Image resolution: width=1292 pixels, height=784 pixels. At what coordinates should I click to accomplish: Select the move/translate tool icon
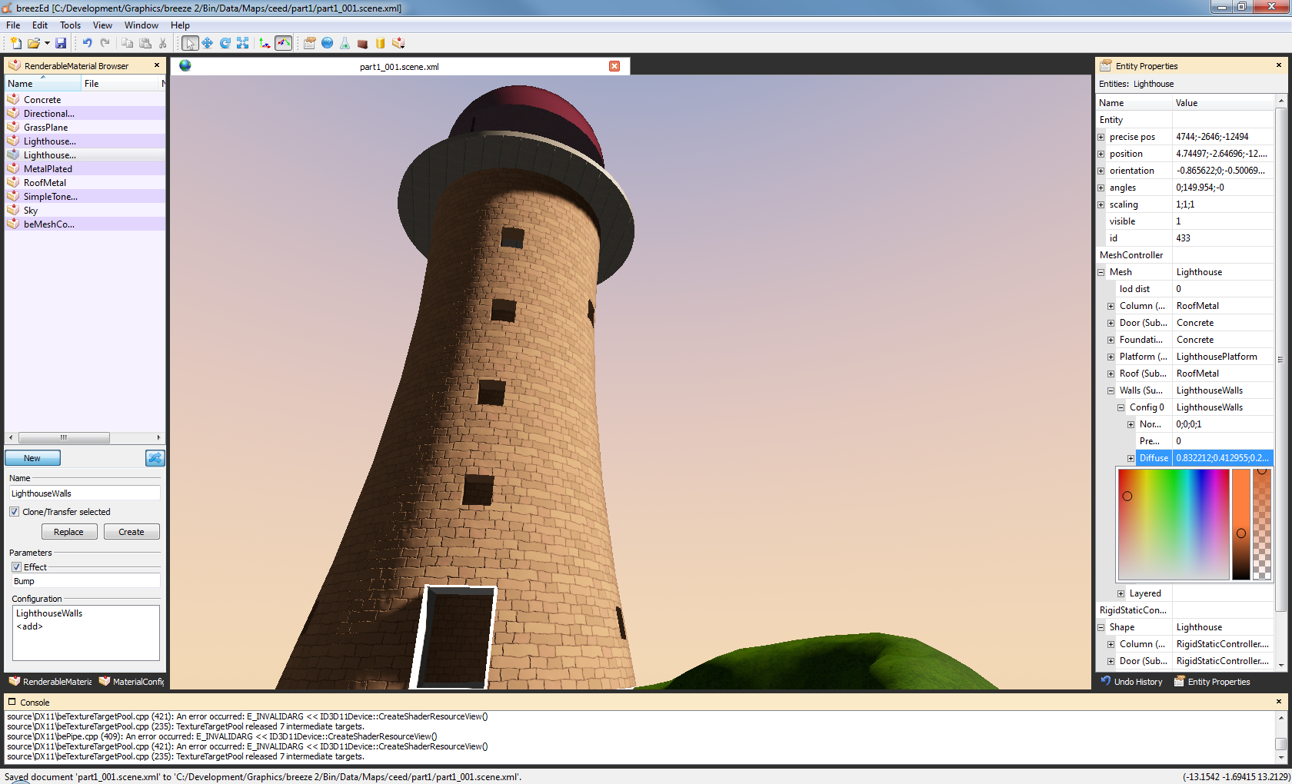[x=208, y=43]
